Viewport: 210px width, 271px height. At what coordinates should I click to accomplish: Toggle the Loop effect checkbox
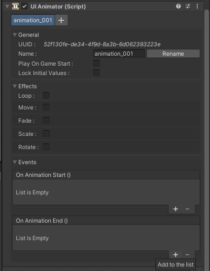[46, 95]
